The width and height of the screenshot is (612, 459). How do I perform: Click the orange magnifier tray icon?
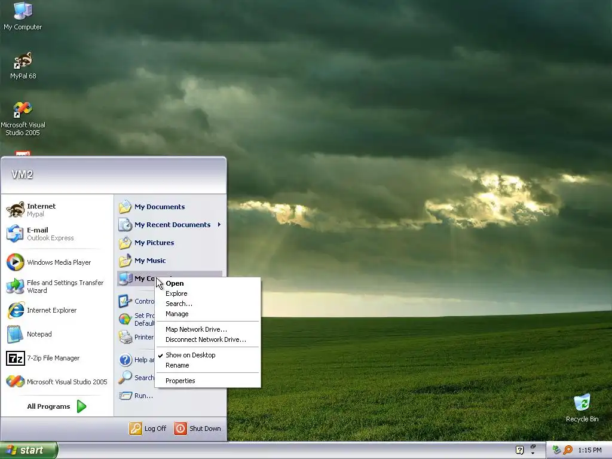click(x=568, y=450)
